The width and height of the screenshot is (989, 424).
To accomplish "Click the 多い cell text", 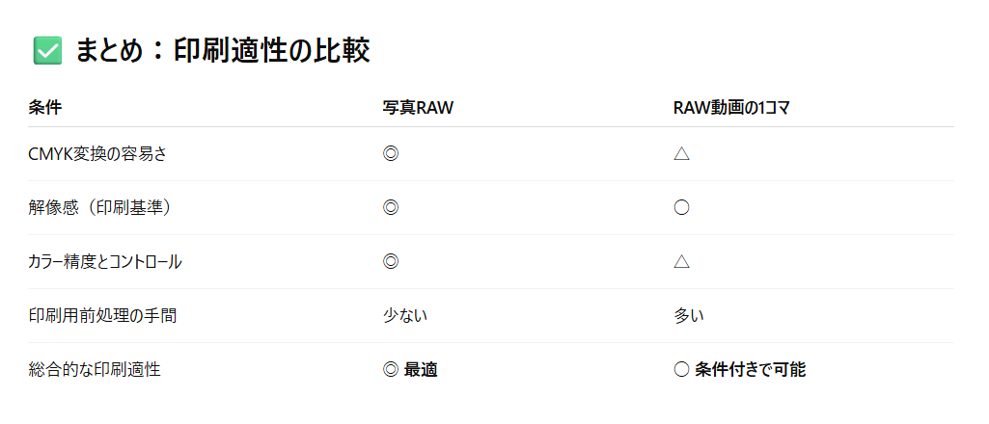I will [689, 316].
